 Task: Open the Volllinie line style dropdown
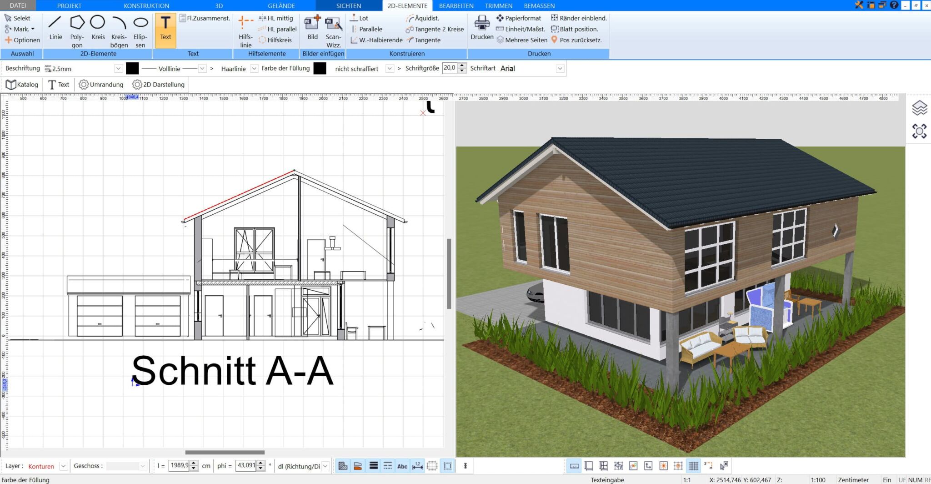coord(202,68)
